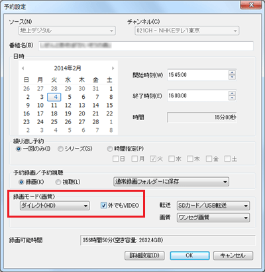Select February 4 in the calendar
The width and height of the screenshot is (265, 272).
[54, 97]
